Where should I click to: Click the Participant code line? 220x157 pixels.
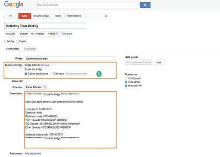tap(41, 116)
